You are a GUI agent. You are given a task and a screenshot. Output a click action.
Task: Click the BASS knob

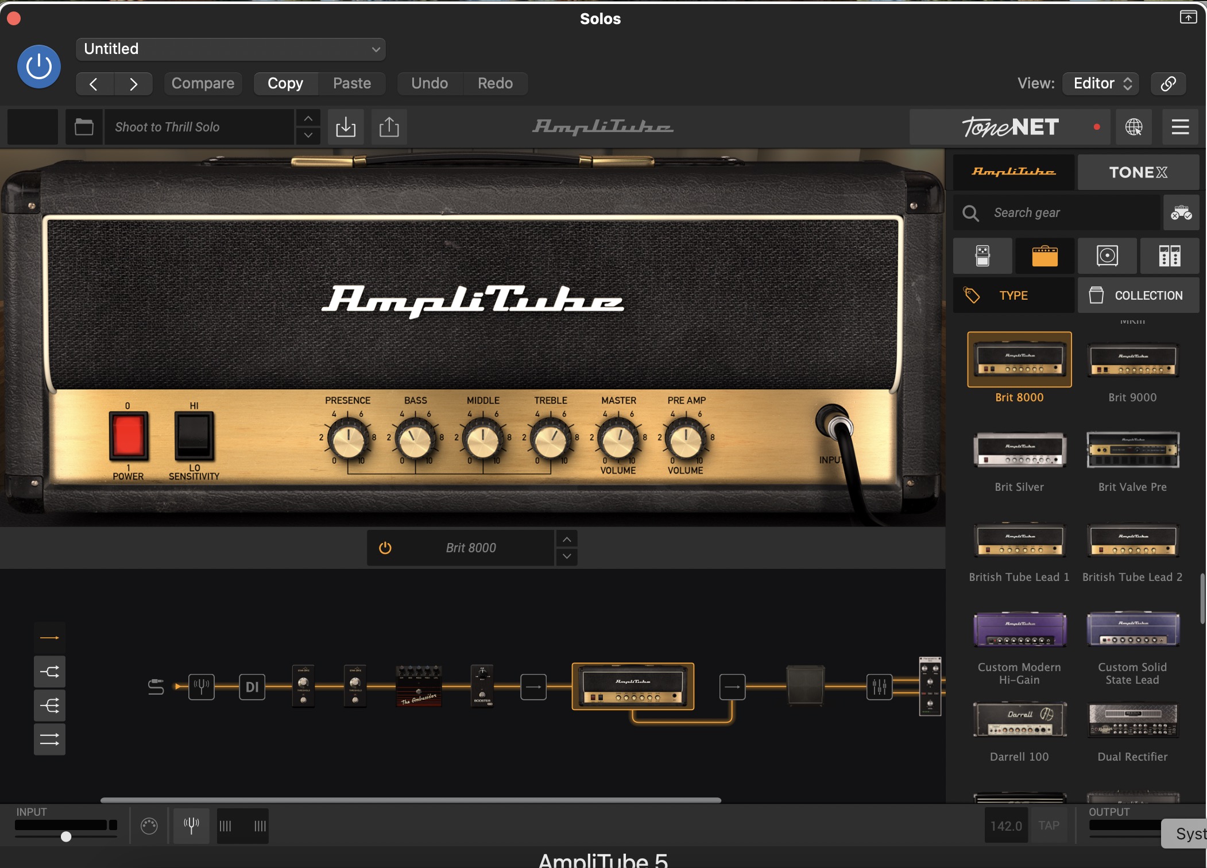point(415,440)
